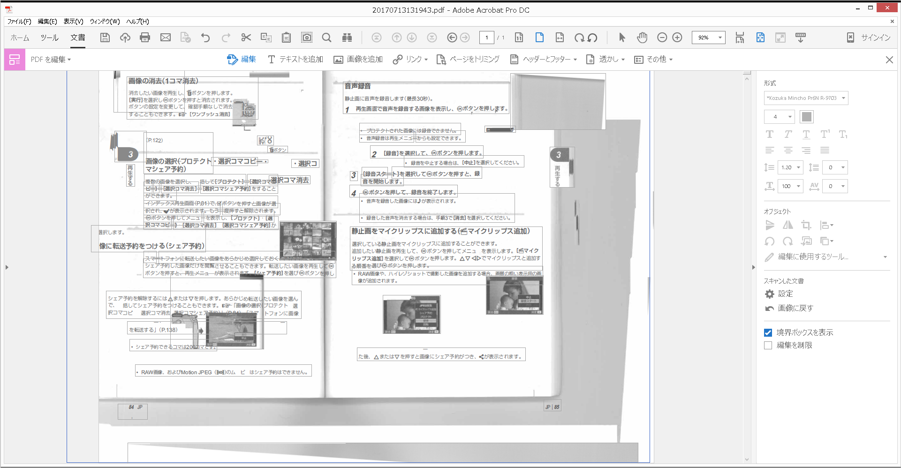Click the blue fit page icon
901x468 pixels.
(x=760, y=38)
